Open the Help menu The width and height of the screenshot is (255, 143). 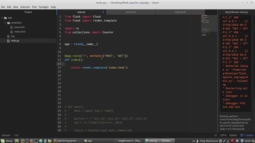53,7
